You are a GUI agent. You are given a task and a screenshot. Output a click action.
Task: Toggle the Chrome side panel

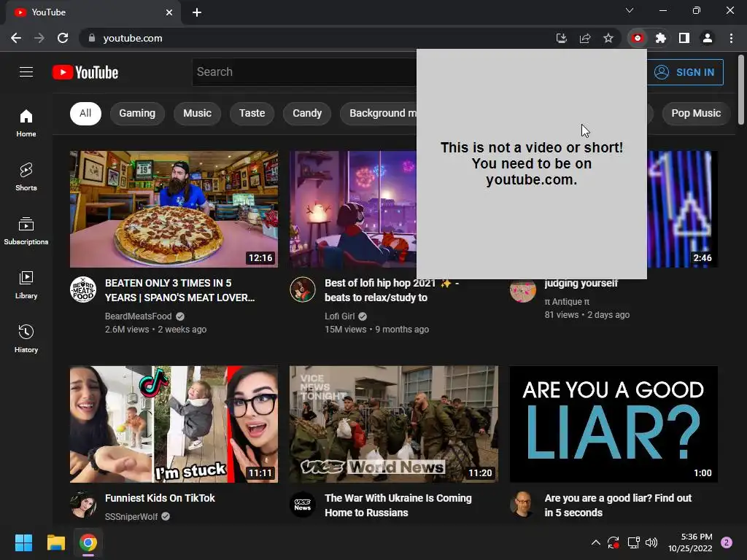684,38
